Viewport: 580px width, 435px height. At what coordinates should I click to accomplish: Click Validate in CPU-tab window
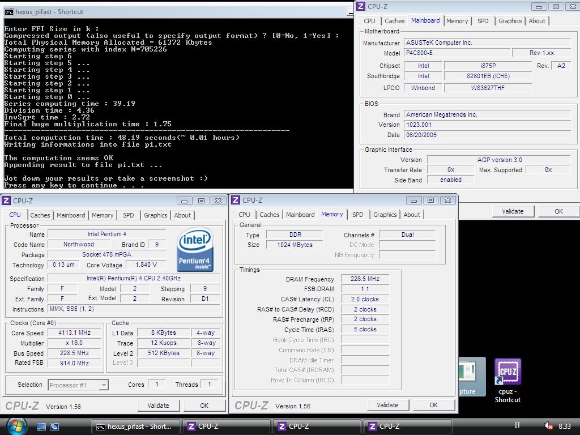(159, 406)
